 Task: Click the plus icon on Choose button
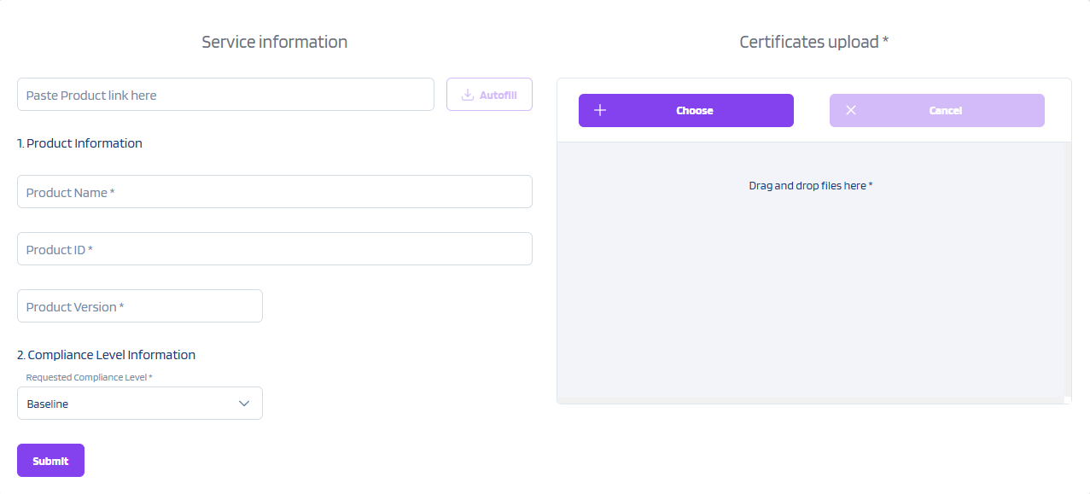point(600,110)
